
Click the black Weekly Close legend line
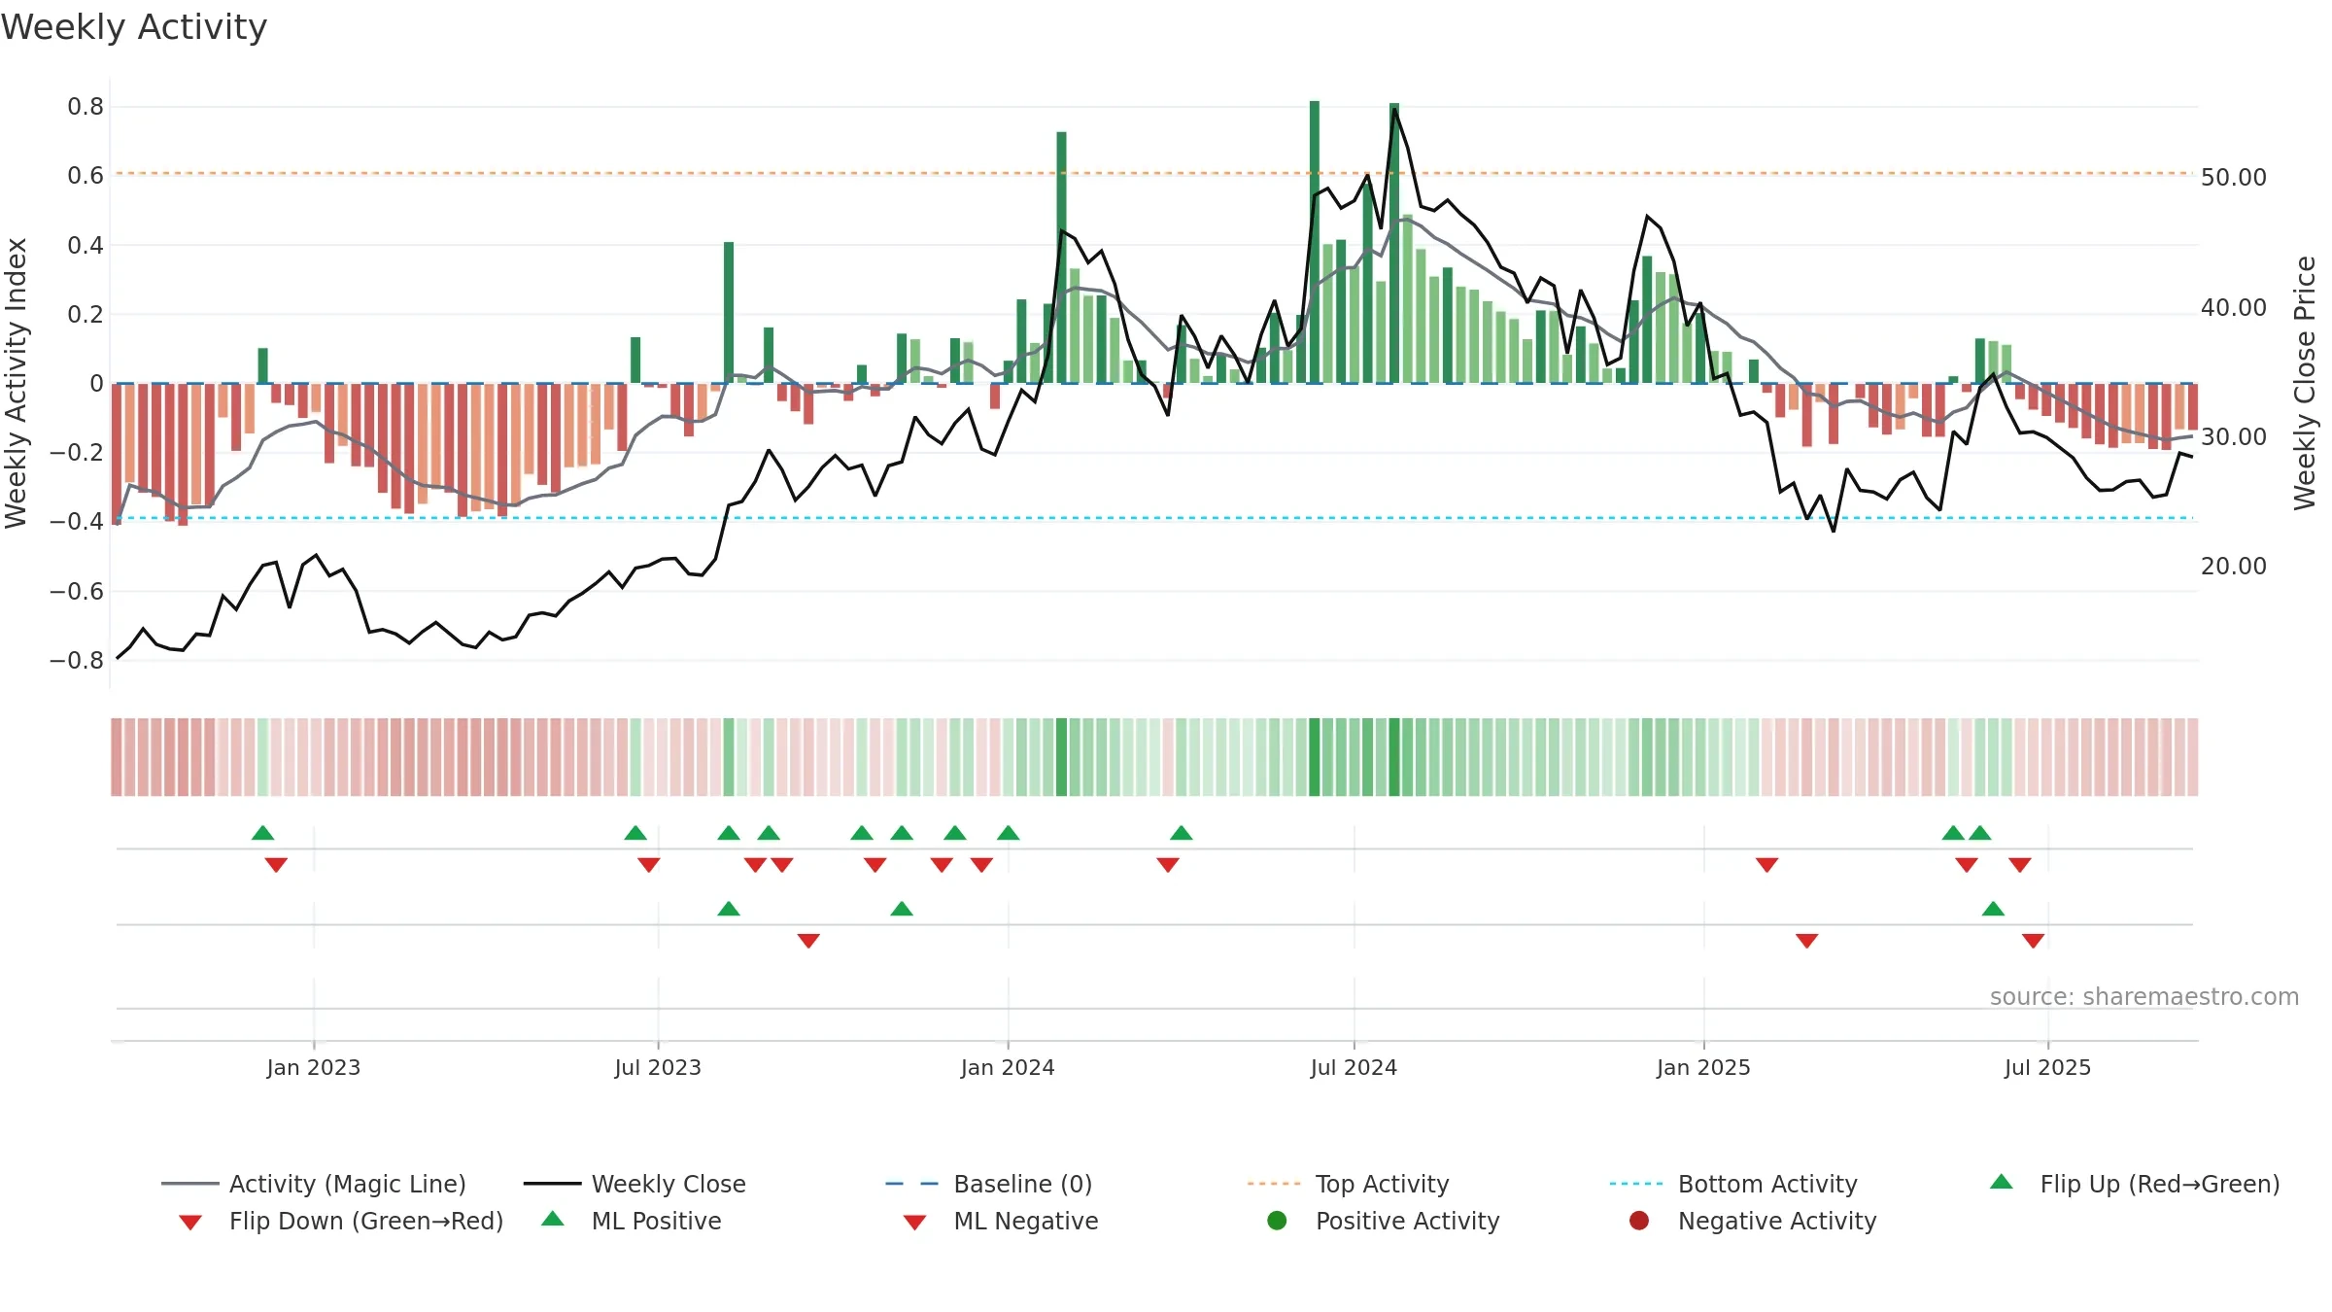coord(552,1184)
